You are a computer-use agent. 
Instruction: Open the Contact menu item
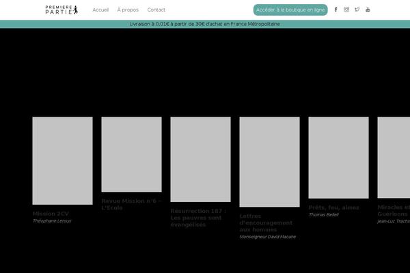[x=156, y=10]
